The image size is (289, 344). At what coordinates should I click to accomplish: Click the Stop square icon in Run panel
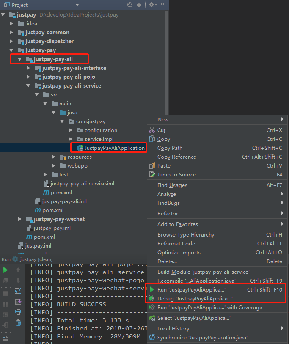click(x=6, y=294)
